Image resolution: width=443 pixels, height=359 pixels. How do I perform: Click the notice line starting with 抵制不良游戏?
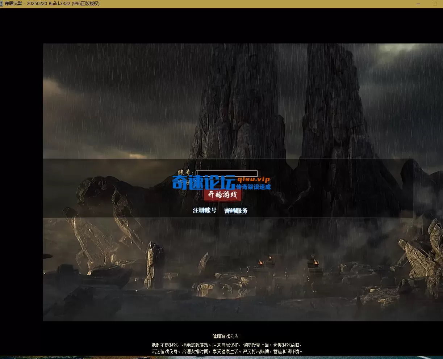pos(226,345)
